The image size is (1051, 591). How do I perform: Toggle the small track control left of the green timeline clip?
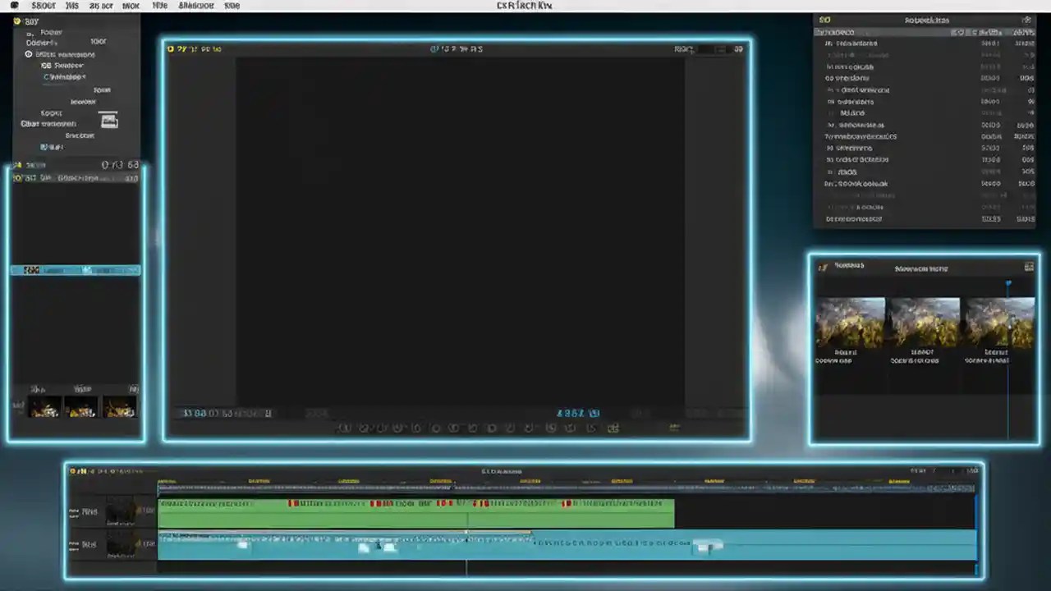[x=146, y=511]
